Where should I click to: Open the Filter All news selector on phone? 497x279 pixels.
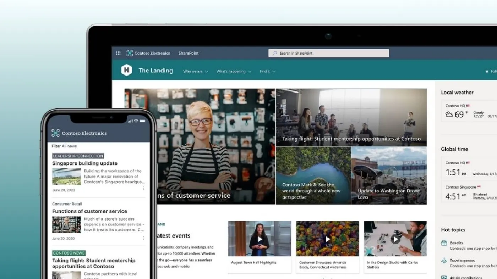pyautogui.click(x=64, y=146)
